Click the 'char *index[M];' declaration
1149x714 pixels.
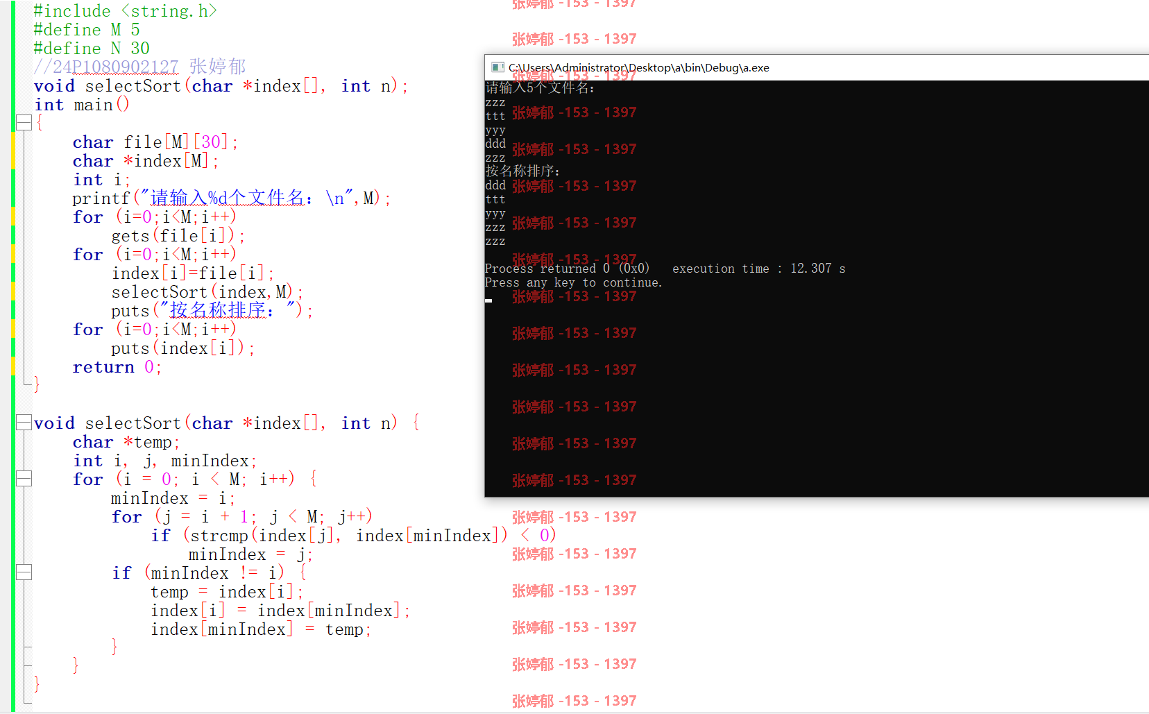tap(146, 161)
